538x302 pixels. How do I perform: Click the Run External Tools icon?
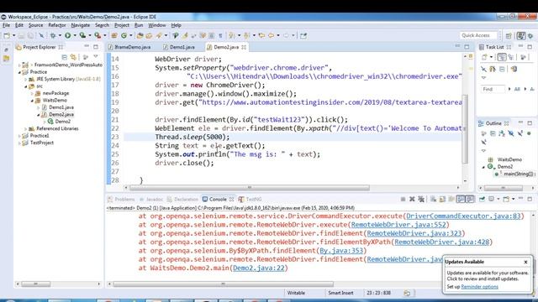98,35
